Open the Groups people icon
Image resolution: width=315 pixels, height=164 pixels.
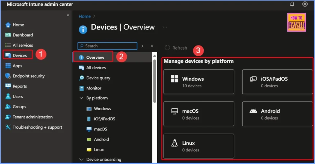tap(8, 106)
